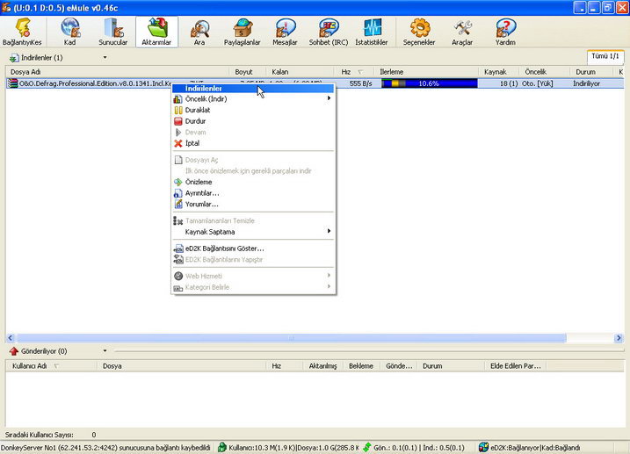The image size is (630, 454).
Task: Sort by Elde Edilen Par... column header
Action: (516, 366)
